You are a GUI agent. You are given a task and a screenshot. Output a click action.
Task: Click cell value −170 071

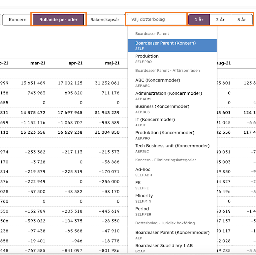click(x=109, y=172)
